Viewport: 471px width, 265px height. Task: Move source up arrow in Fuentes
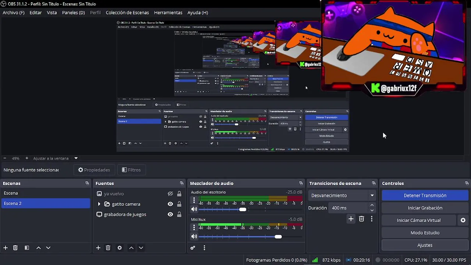coord(131,248)
